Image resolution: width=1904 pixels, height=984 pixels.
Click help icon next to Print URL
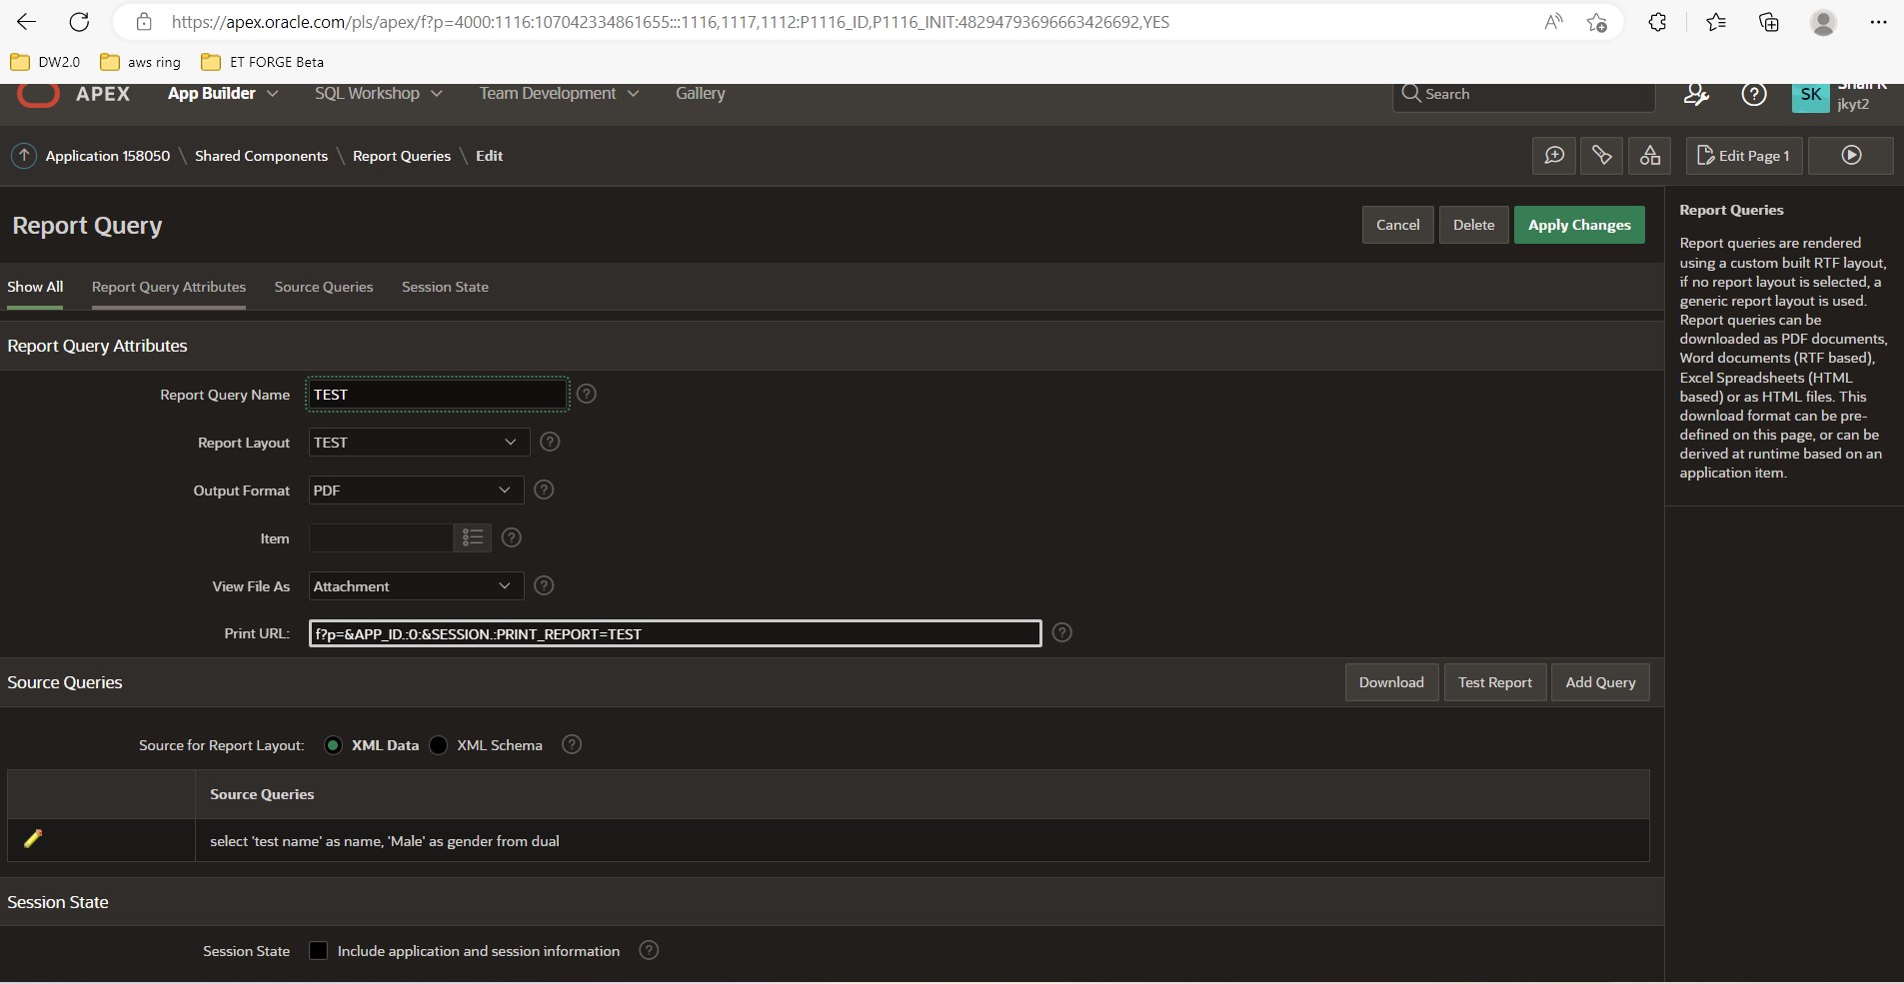pos(1062,633)
